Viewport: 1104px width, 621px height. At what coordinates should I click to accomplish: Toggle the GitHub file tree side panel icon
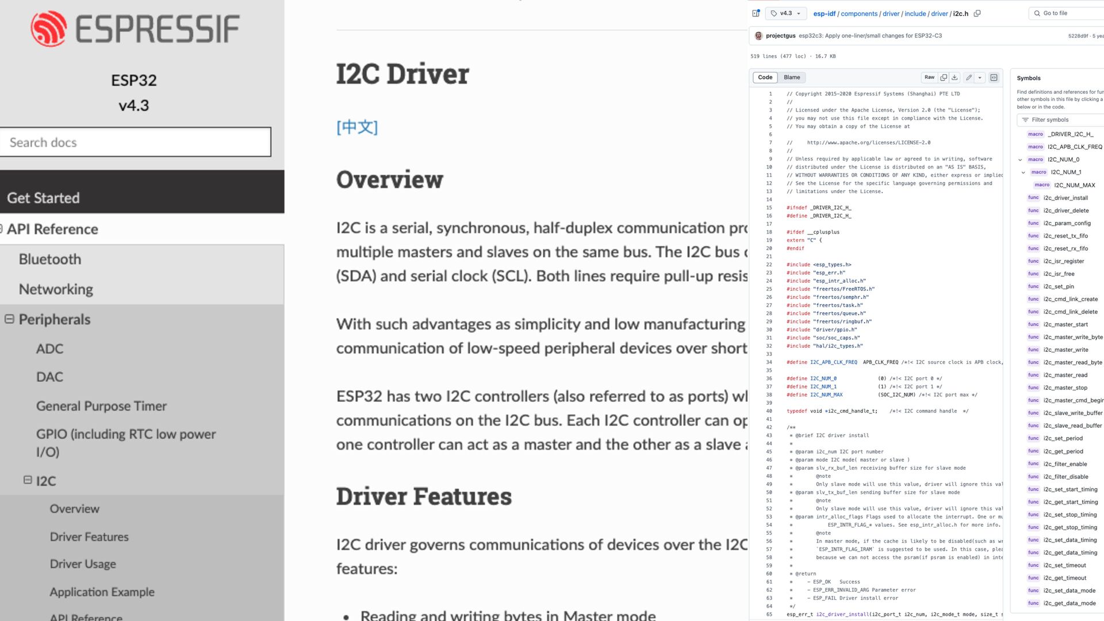pyautogui.click(x=756, y=13)
